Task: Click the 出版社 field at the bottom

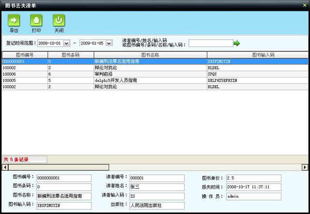Action: point(150,205)
